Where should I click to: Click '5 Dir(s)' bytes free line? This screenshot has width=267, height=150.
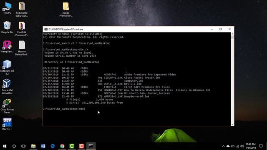coord(95,103)
